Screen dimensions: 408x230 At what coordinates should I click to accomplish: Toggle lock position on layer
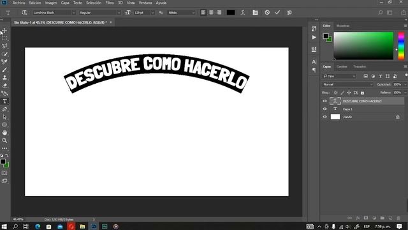(349, 93)
